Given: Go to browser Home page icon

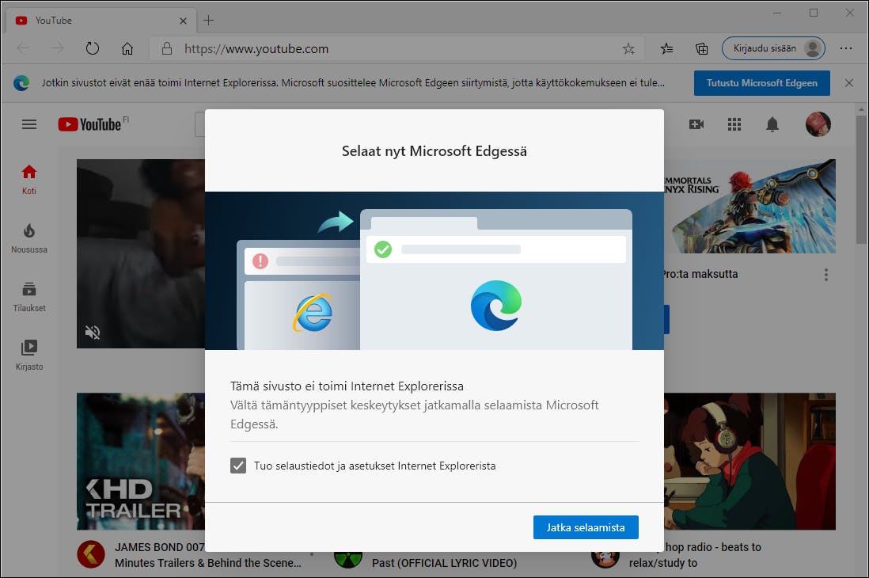Looking at the screenshot, I should pos(127,49).
